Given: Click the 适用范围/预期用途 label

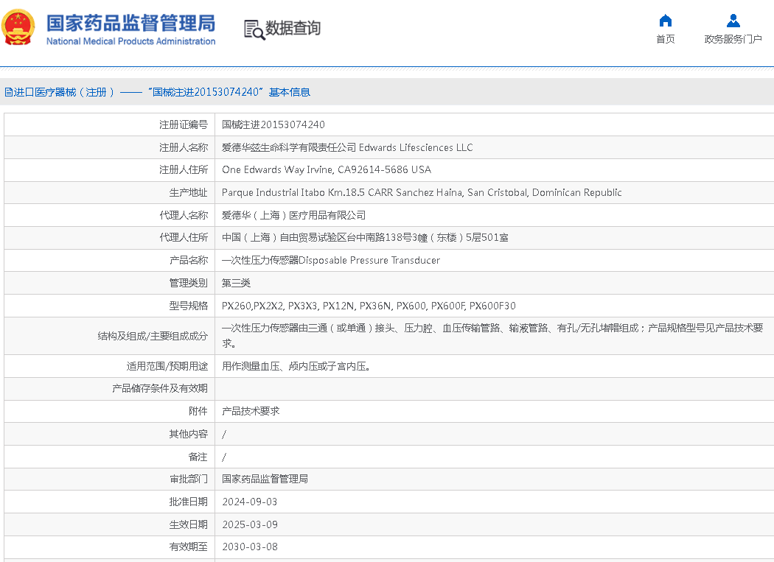Looking at the screenshot, I should [x=167, y=366].
